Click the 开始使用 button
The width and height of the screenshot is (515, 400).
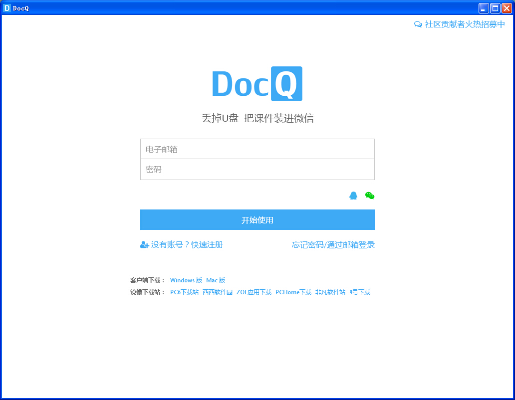pos(257,220)
